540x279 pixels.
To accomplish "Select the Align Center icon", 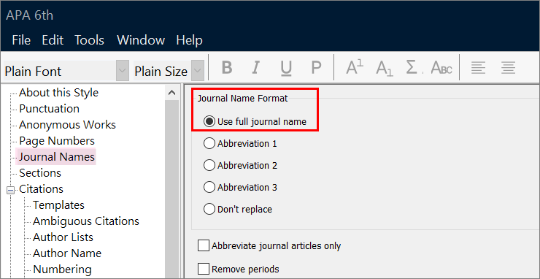I will click(508, 68).
